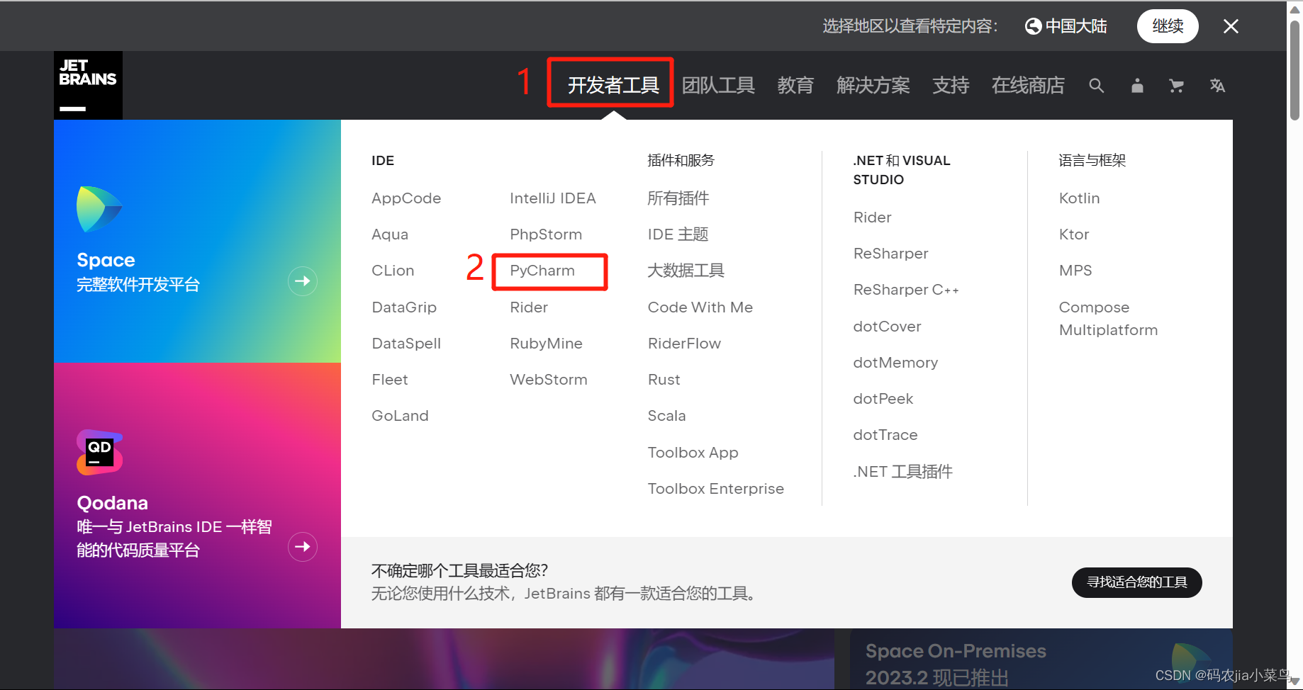Screen dimensions: 1303x690
Task: Open the ReSharper link
Action: pyautogui.click(x=890, y=254)
